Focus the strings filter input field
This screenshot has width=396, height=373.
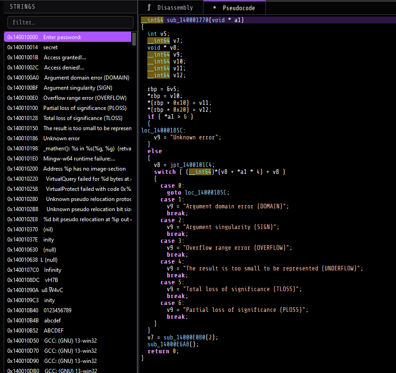tap(70, 22)
